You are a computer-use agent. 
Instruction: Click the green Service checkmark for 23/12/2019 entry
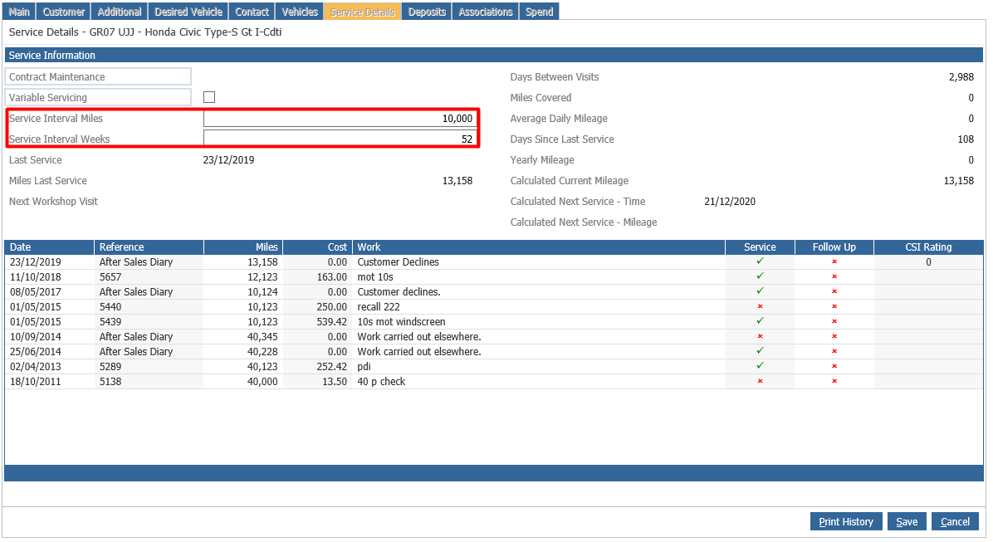pyautogui.click(x=759, y=261)
